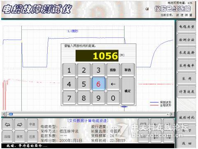198x149 pixels.
Task: Click the 22:38:19 sample time value
Action: coord(117,140)
